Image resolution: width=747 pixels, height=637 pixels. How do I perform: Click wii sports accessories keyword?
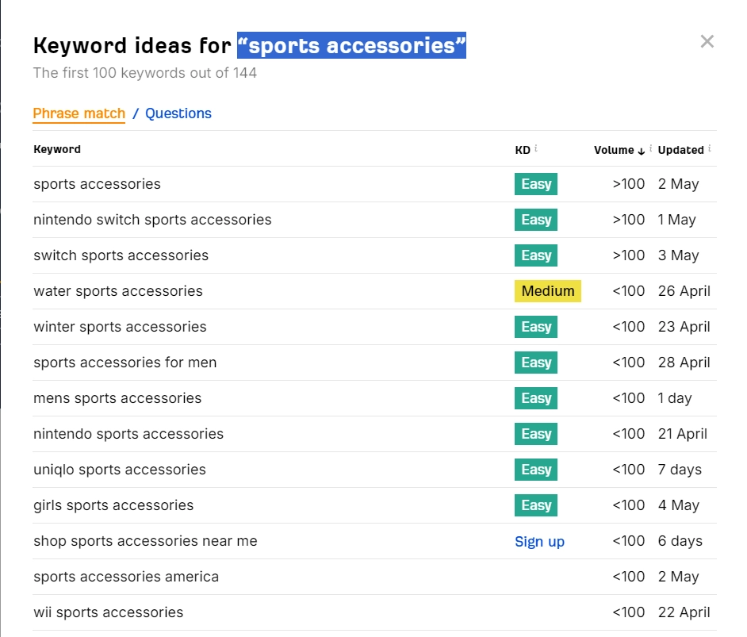108,612
